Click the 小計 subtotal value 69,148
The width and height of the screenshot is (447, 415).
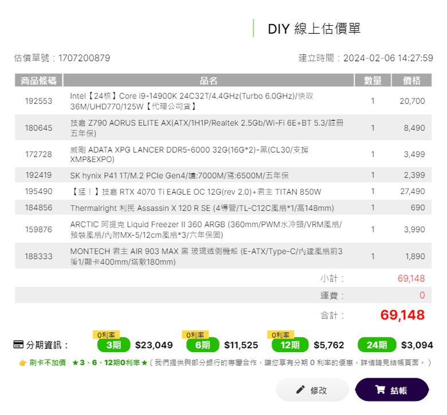tap(411, 278)
